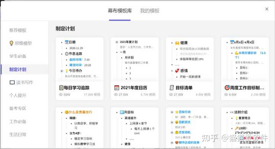This screenshot has height=149, width=275.
Task: Click the clock emoji beside 作息追踪
Action: click(x=66, y=54)
